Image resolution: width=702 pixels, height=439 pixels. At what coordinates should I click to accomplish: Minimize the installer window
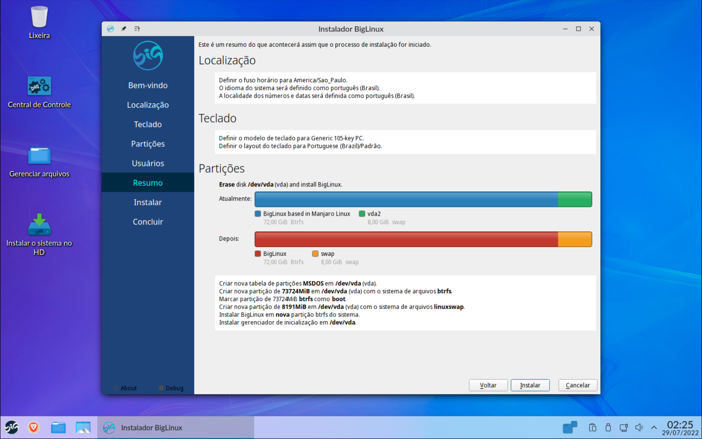(x=565, y=29)
